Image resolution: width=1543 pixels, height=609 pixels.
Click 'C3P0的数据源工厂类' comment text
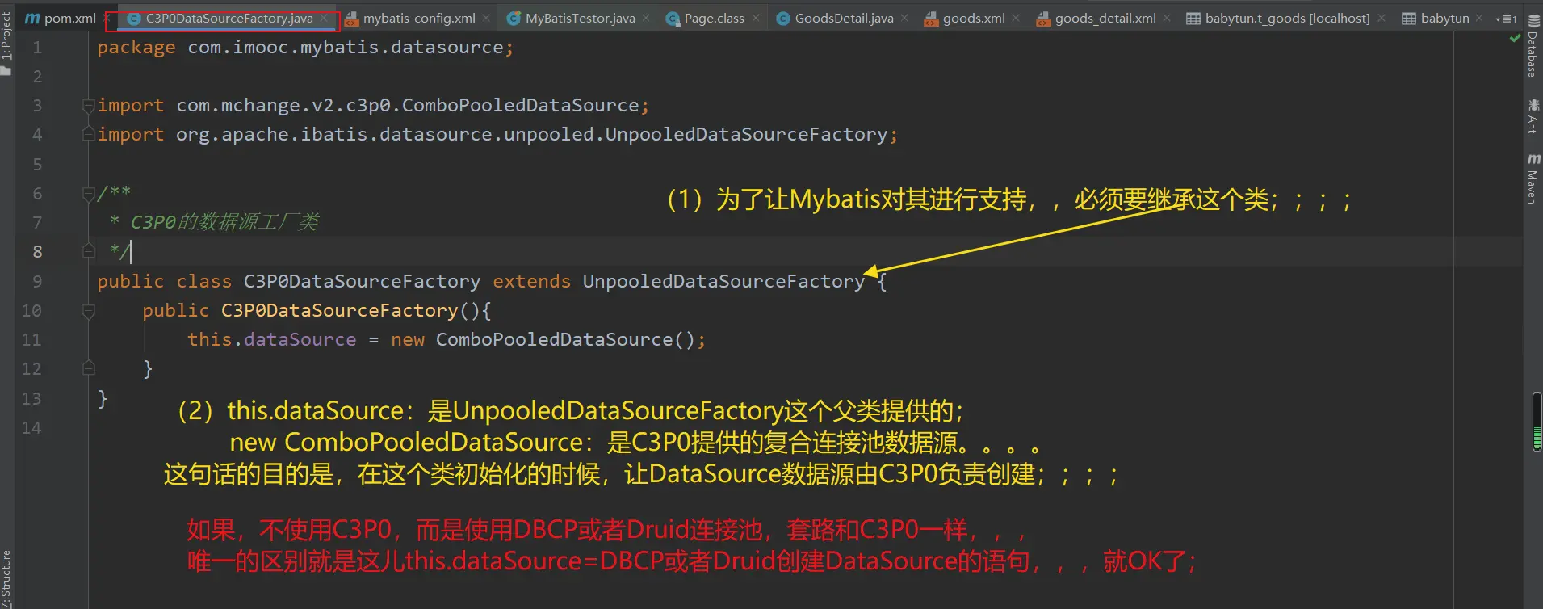(224, 222)
